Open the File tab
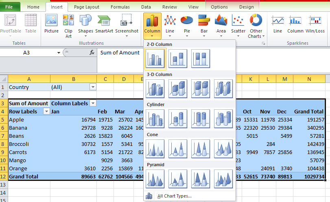The height and width of the screenshot is (202, 330). (9, 7)
